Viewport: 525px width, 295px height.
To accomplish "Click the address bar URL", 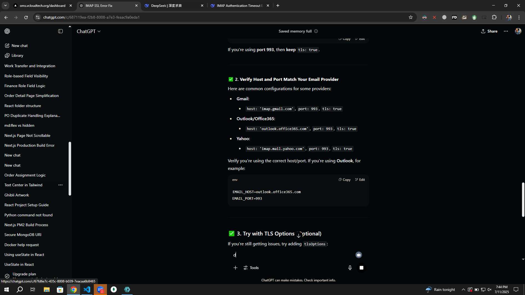I will click(91, 17).
